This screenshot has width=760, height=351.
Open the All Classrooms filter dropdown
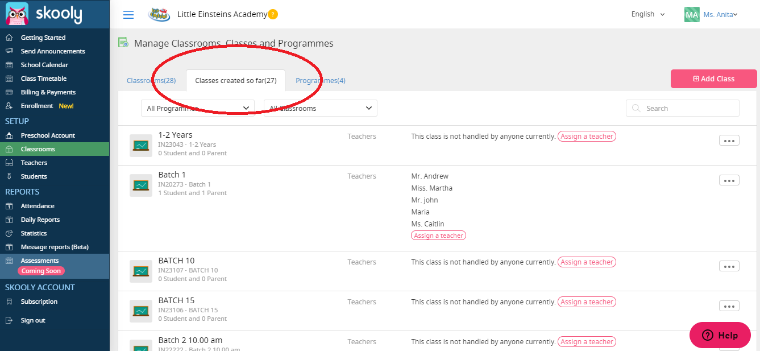coord(321,108)
